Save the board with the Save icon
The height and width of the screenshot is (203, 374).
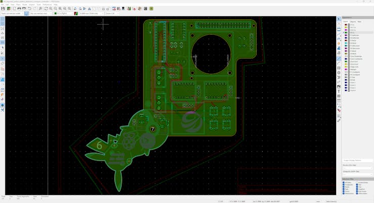[3, 9]
